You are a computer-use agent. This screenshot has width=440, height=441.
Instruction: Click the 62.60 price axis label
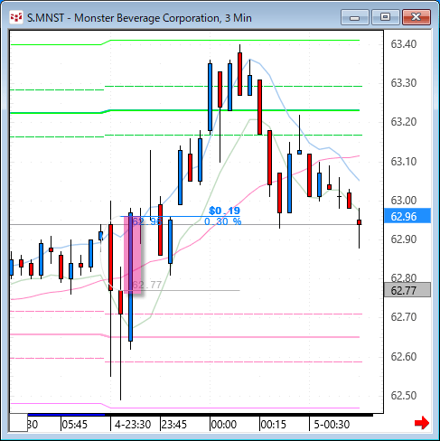pyautogui.click(x=404, y=357)
